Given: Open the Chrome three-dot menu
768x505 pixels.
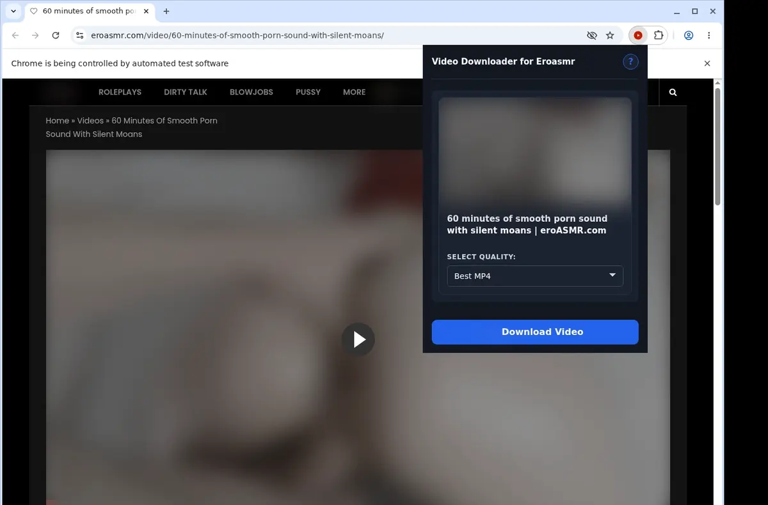Looking at the screenshot, I should [x=708, y=36].
